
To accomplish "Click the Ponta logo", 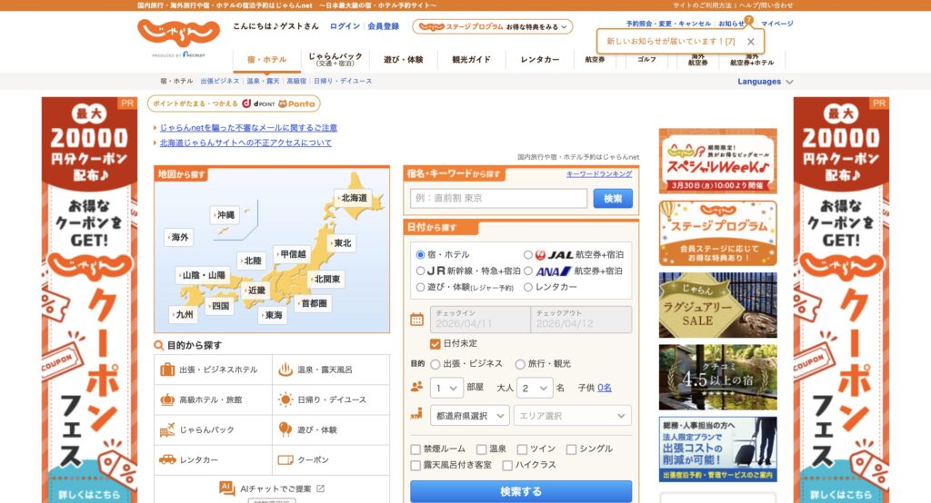I will click(297, 104).
